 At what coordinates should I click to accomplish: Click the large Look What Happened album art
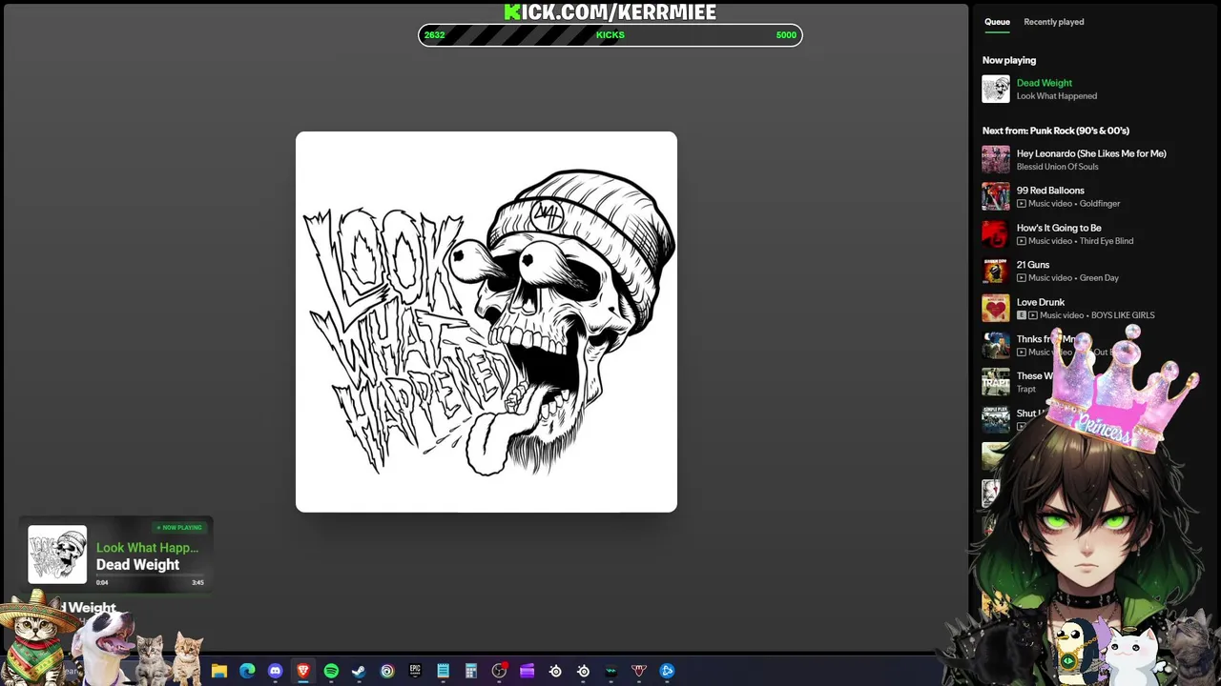(486, 322)
